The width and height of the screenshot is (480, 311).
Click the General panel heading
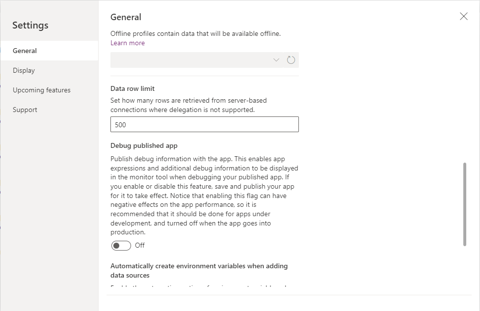(x=126, y=17)
